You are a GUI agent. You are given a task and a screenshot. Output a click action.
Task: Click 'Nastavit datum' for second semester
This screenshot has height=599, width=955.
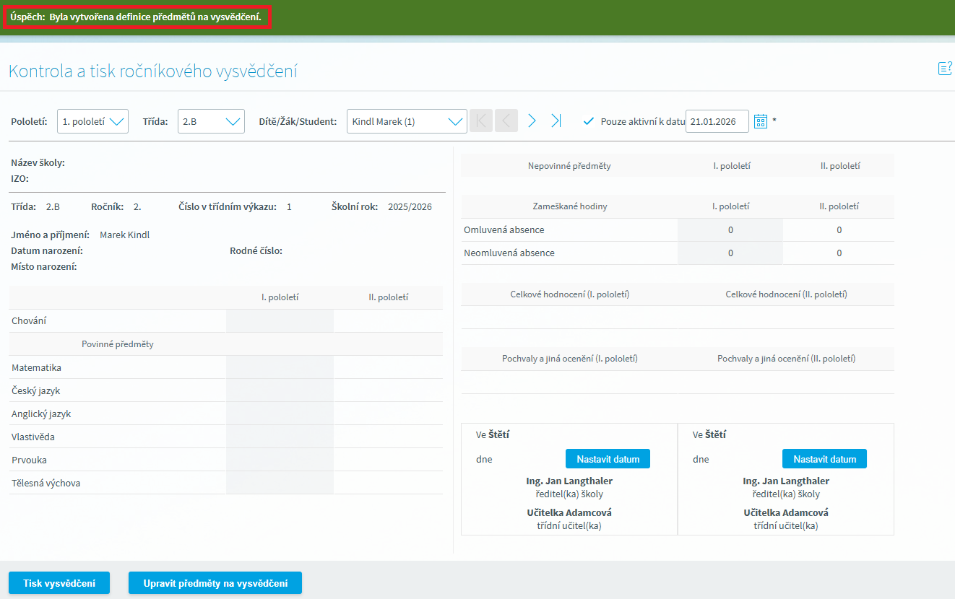(824, 459)
